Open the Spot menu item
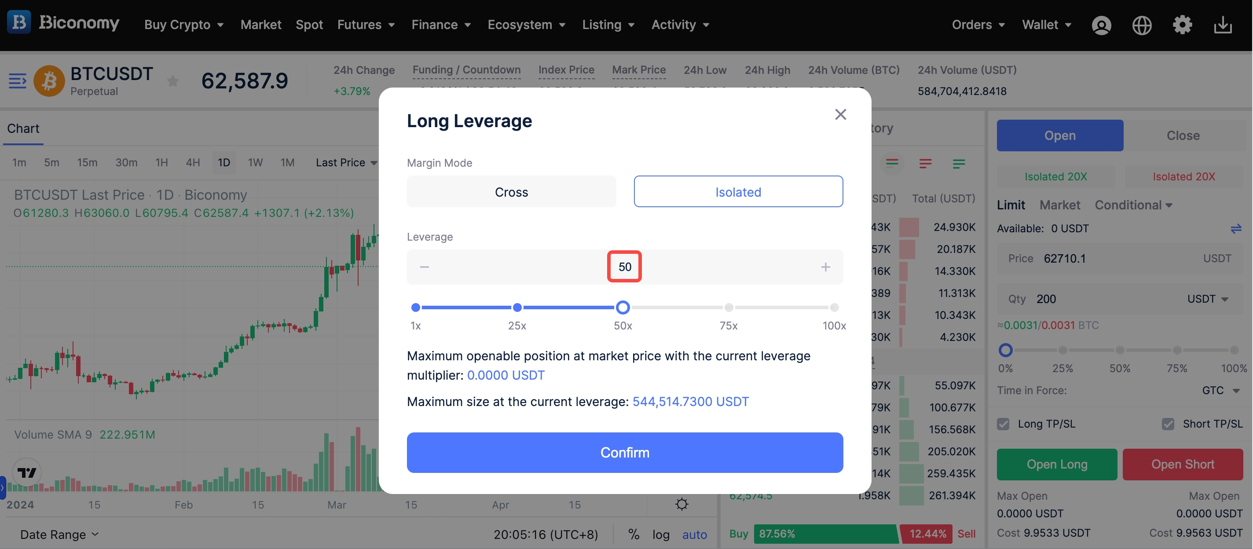Screen dimensions: 1253x549 [309, 24]
